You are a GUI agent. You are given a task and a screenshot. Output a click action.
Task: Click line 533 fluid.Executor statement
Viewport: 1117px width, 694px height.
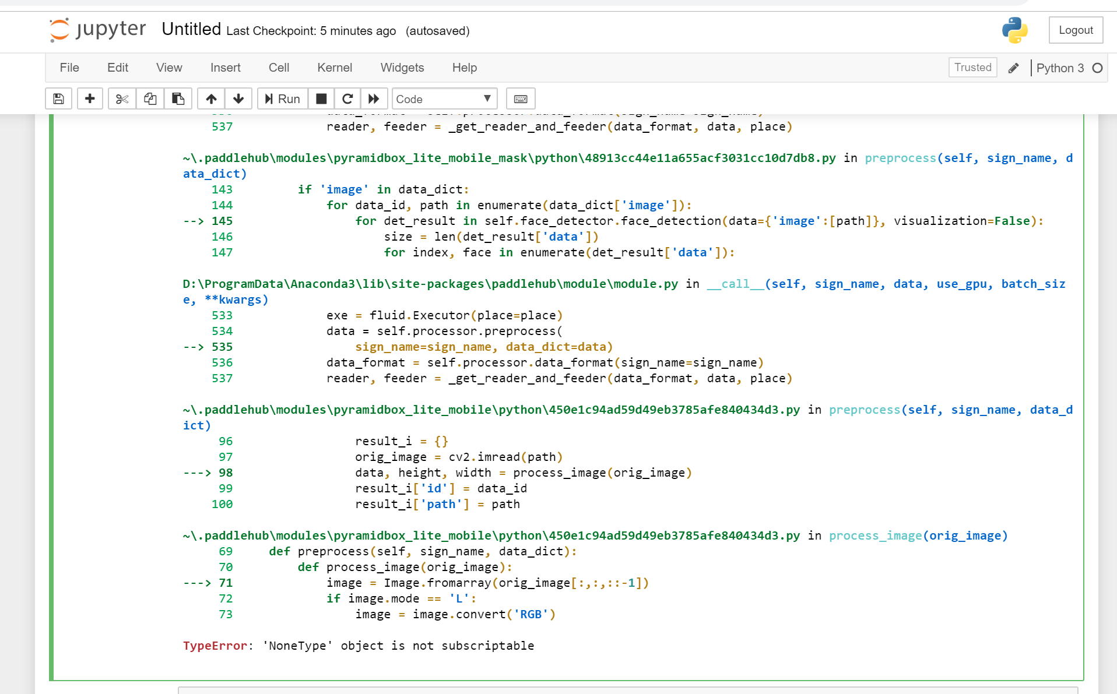point(445,315)
